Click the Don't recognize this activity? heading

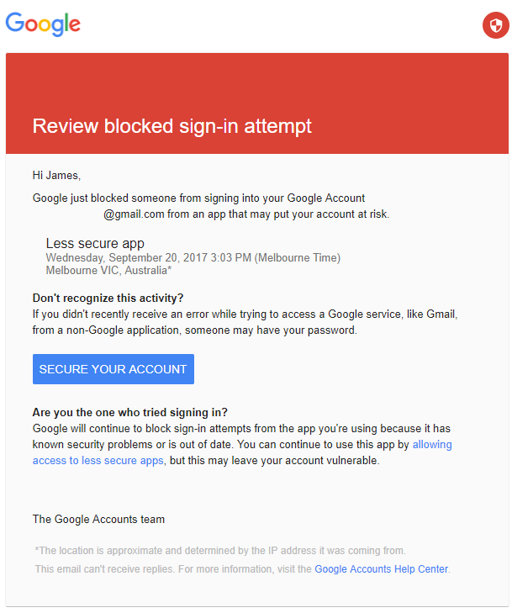pyautogui.click(x=108, y=298)
